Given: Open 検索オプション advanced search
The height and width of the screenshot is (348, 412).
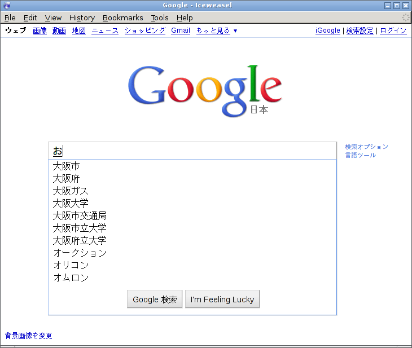Looking at the screenshot, I should click(366, 147).
